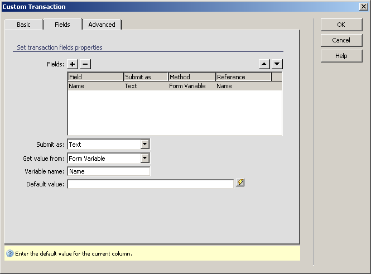Click the help question mark icon
The width and height of the screenshot is (371, 274).
tap(9, 253)
